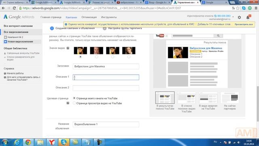Bookmark the page with the star icon
259x146 pixels.
pos(238,8)
